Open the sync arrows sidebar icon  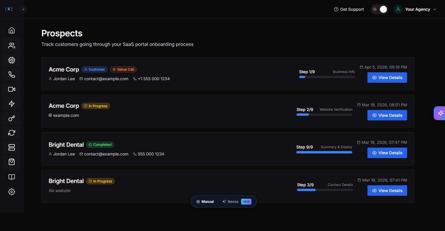click(11, 133)
